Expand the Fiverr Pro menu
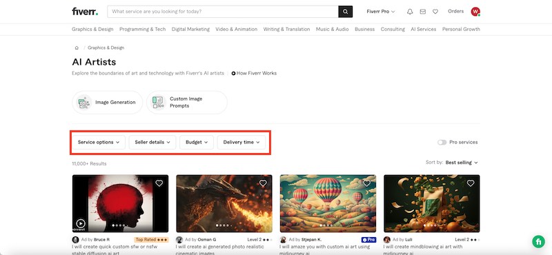 pos(381,12)
